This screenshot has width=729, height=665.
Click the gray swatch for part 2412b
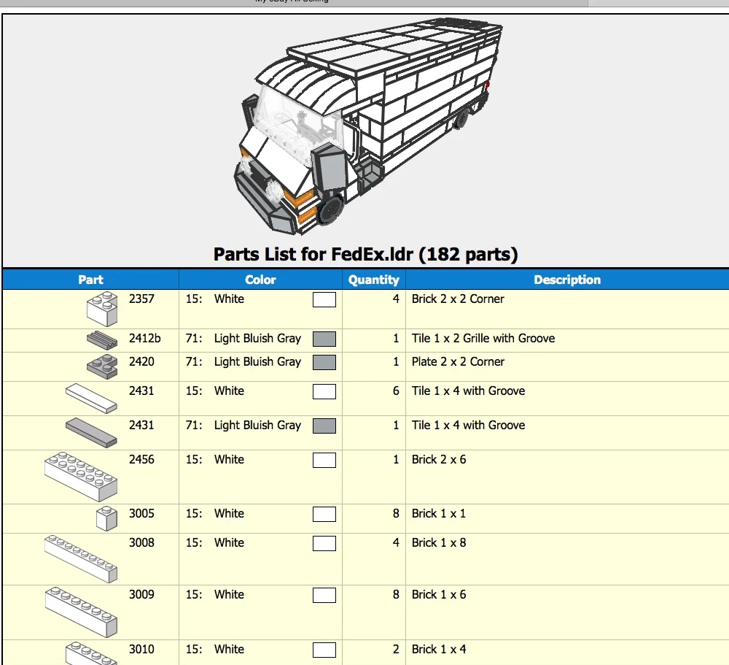(324, 339)
